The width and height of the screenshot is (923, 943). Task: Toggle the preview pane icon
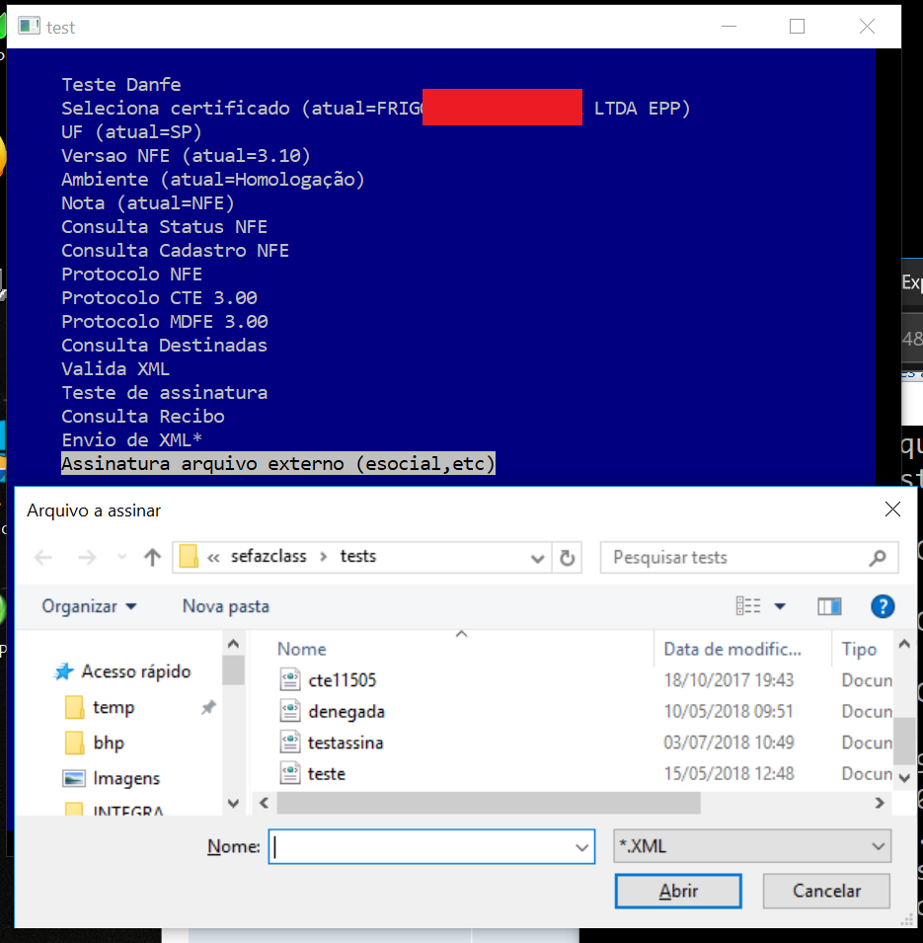tap(829, 606)
